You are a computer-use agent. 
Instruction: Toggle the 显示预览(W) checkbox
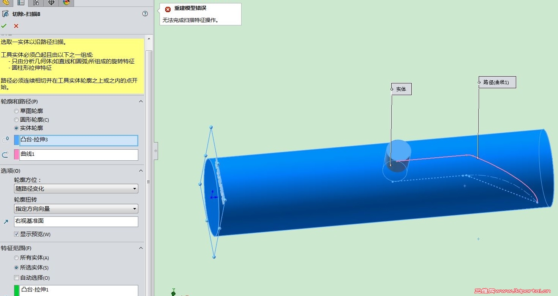coord(16,234)
